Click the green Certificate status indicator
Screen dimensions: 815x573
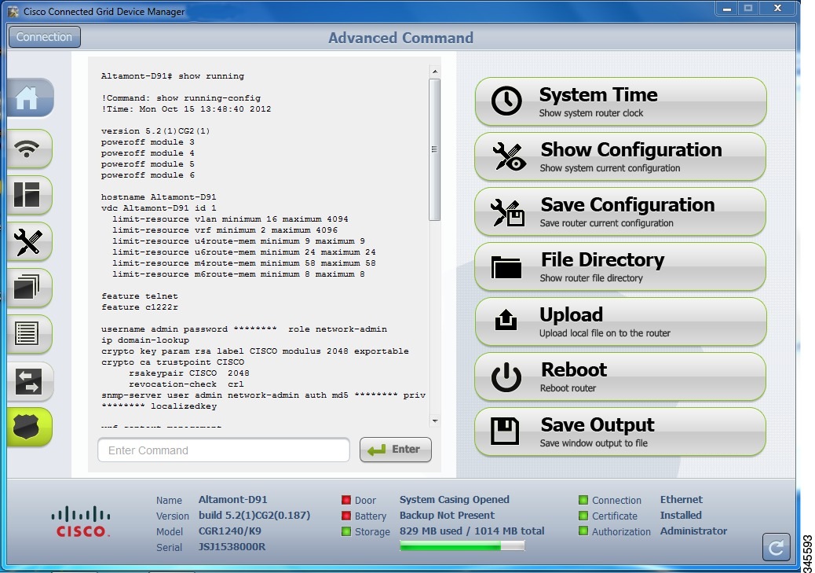583,516
